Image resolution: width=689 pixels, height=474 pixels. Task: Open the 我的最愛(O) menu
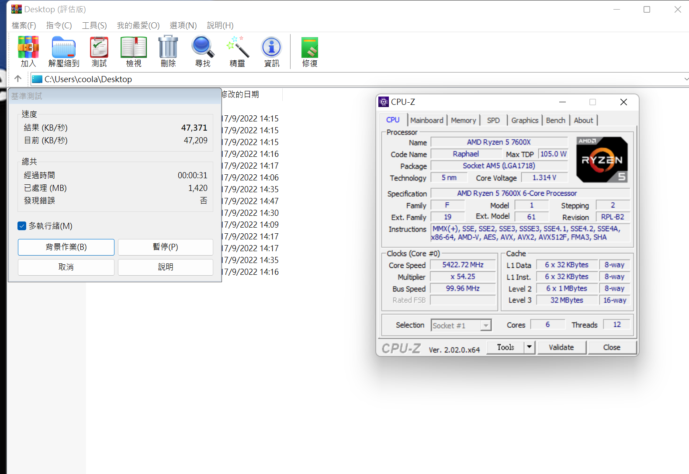(138, 25)
